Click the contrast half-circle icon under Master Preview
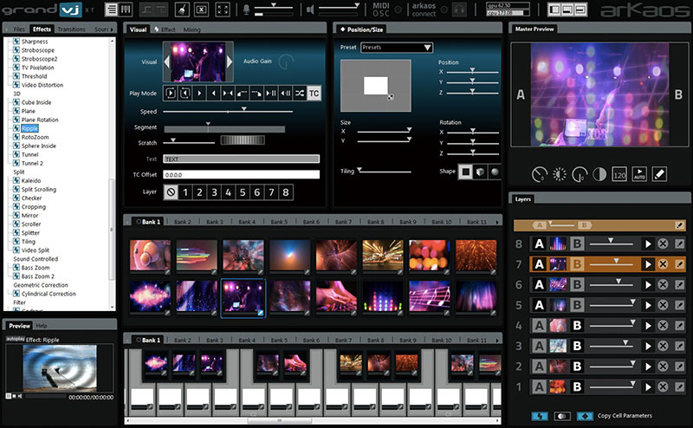The image size is (693, 428). point(599,174)
